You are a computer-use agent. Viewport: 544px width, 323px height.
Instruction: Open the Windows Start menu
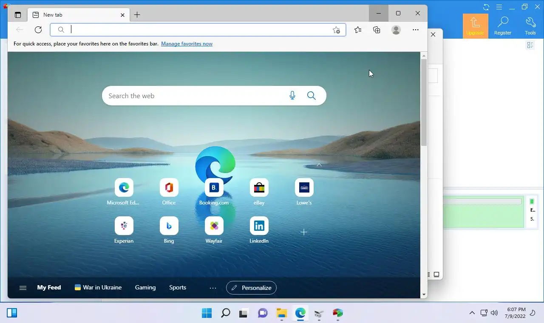(x=207, y=313)
